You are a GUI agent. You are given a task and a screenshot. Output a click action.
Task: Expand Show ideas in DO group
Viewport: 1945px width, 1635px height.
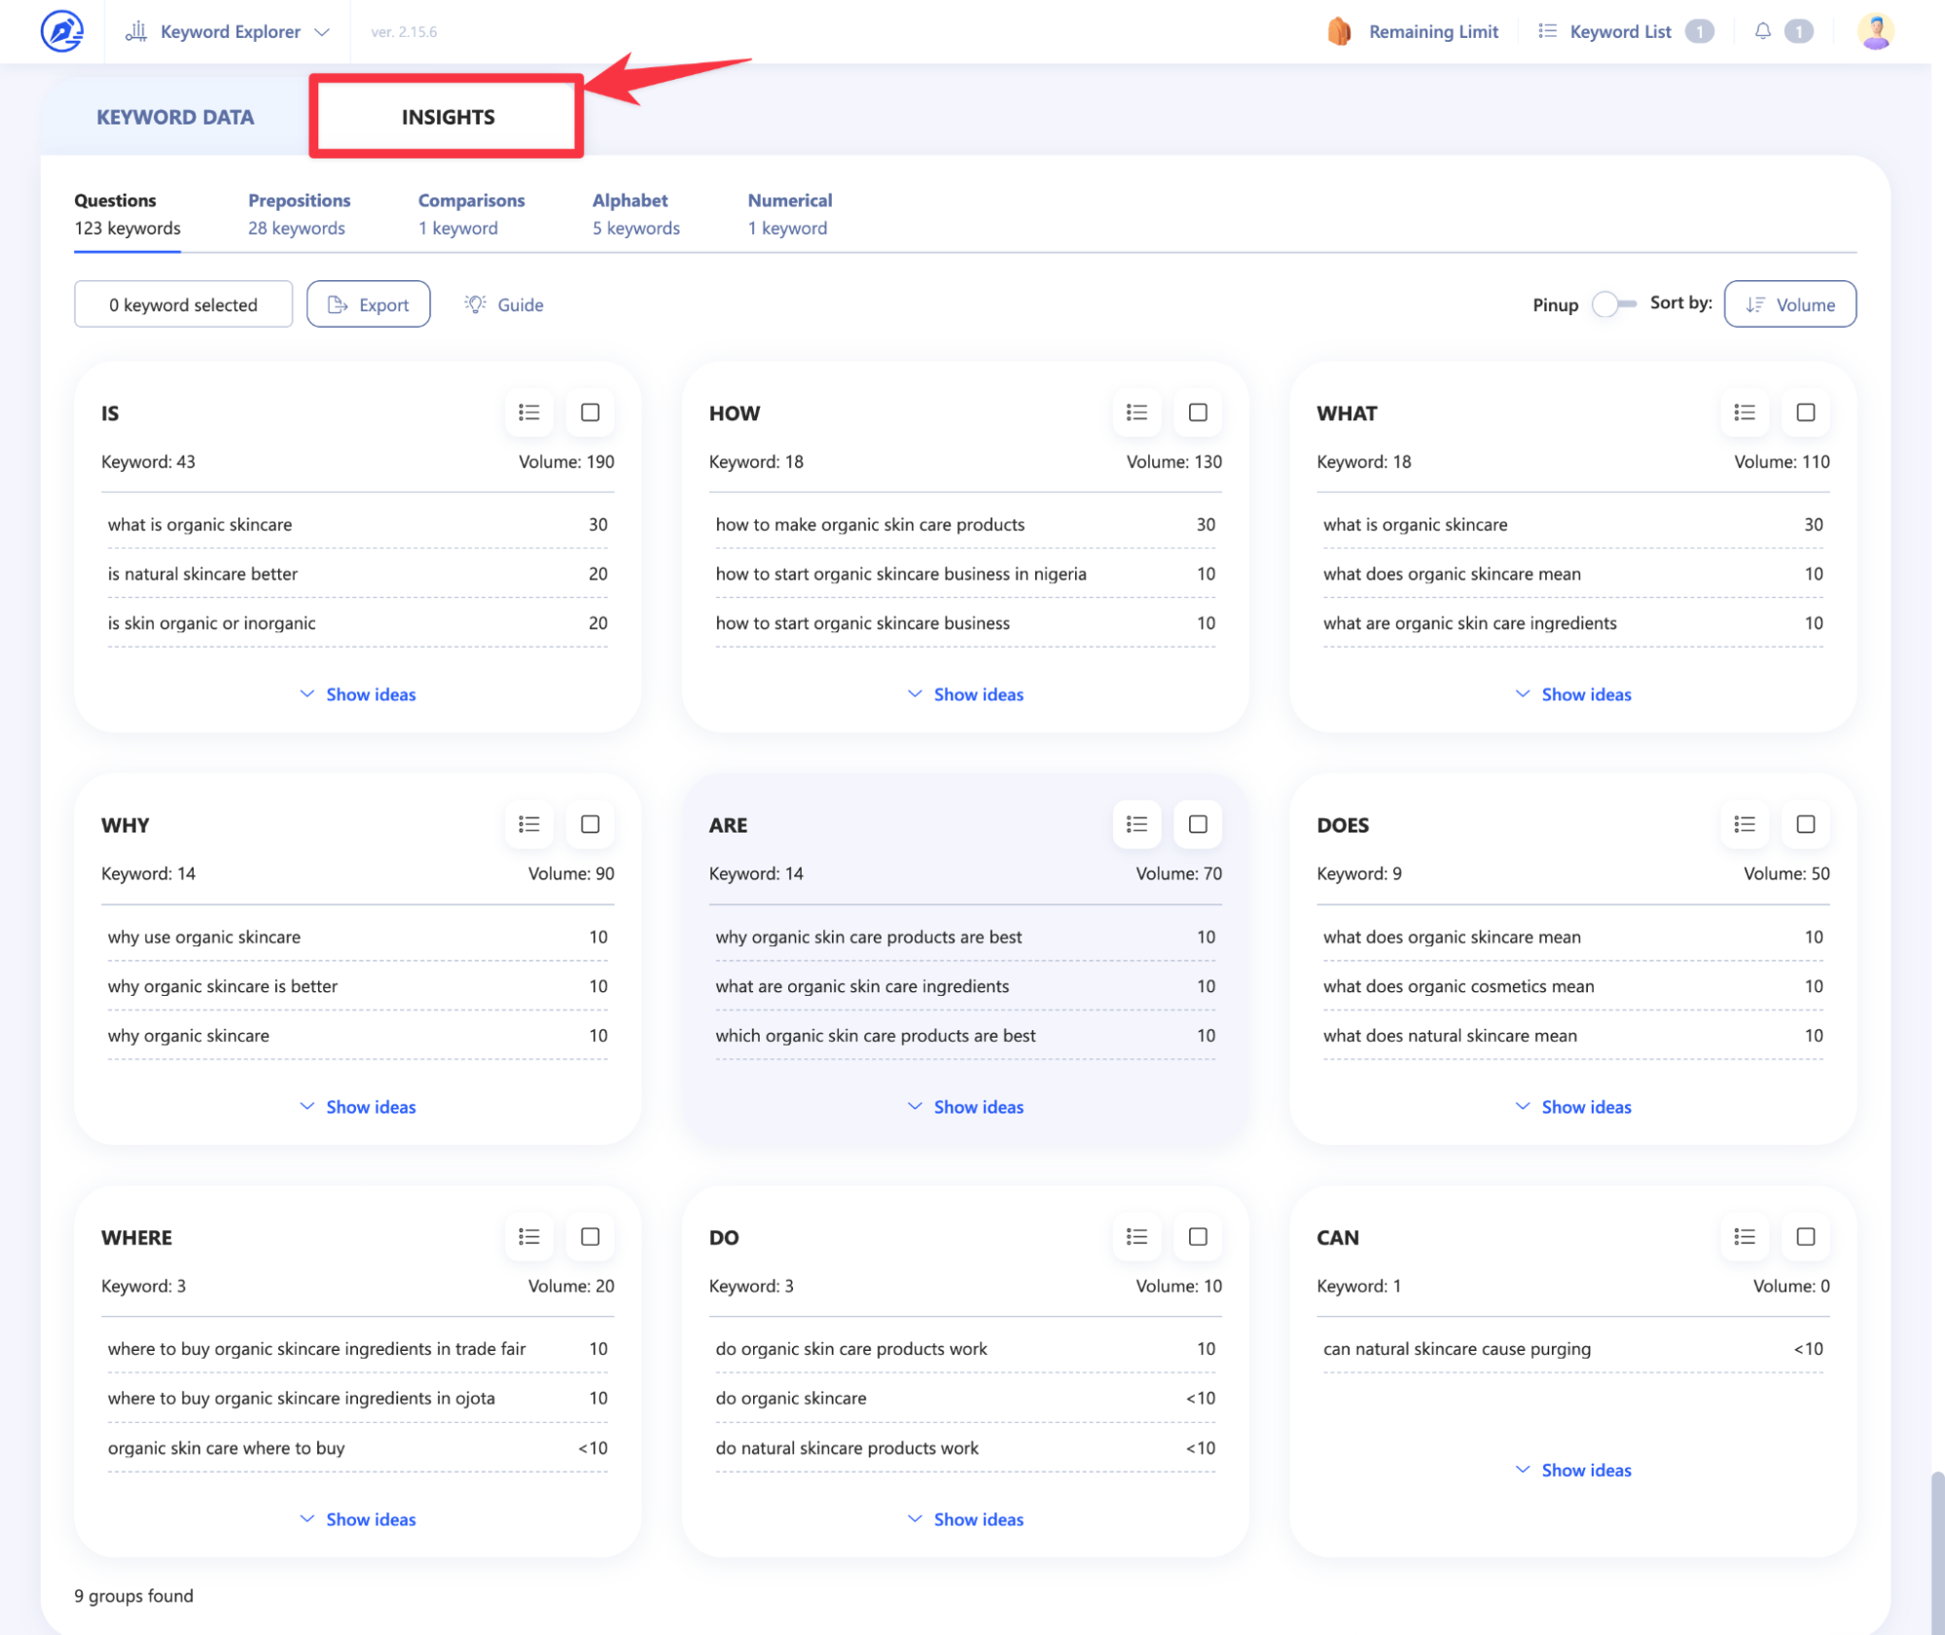click(x=965, y=1519)
